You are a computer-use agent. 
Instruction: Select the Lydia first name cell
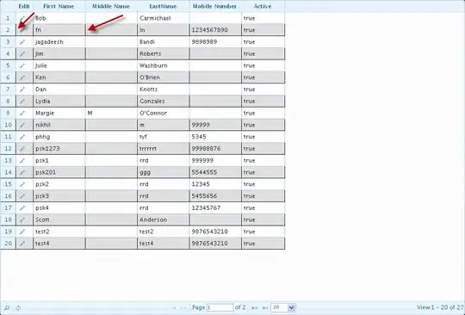coord(59,101)
